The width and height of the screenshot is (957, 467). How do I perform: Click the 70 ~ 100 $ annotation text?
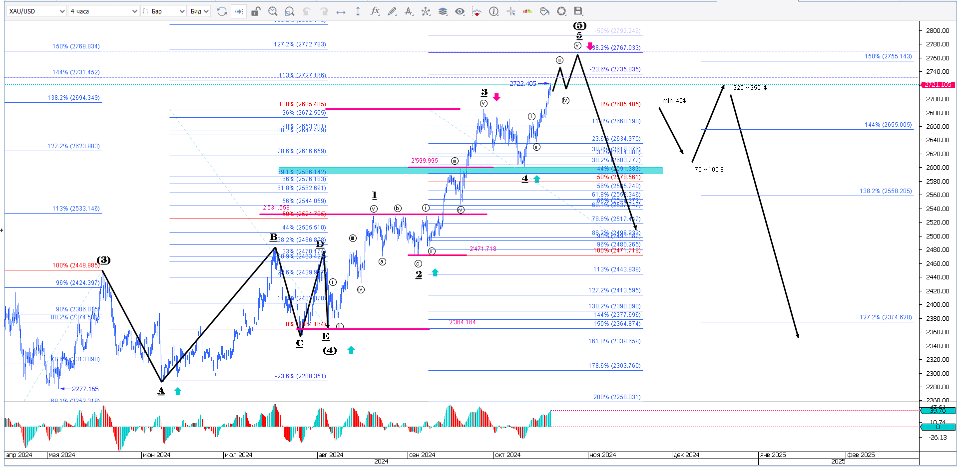click(709, 170)
